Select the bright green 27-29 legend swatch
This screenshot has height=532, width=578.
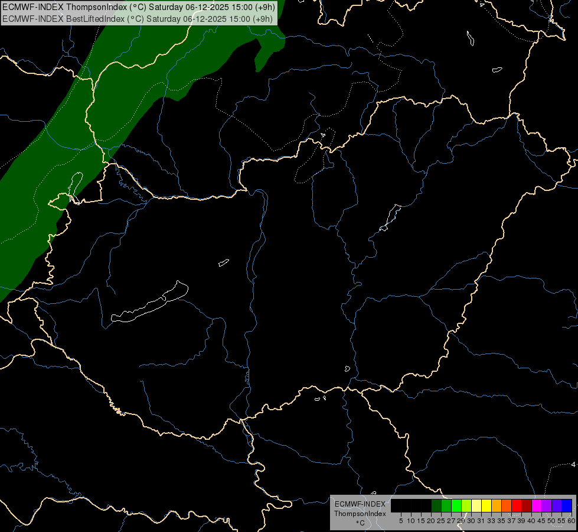pyautogui.click(x=456, y=505)
